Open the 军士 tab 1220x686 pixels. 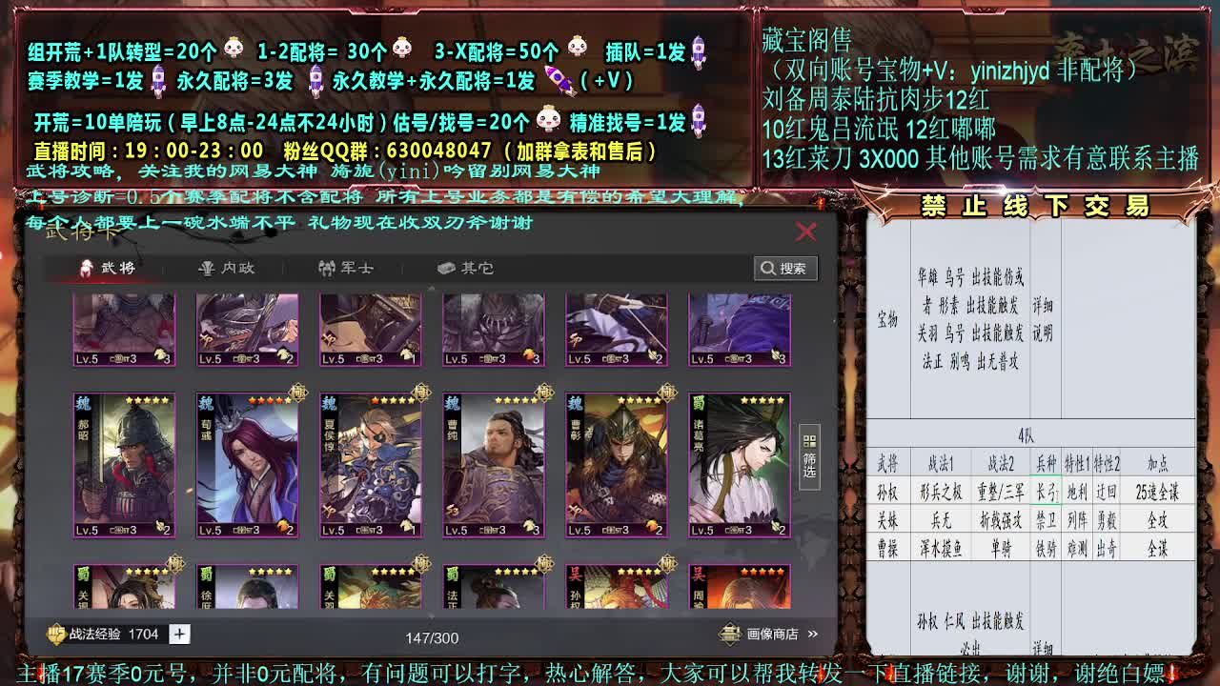345,268
